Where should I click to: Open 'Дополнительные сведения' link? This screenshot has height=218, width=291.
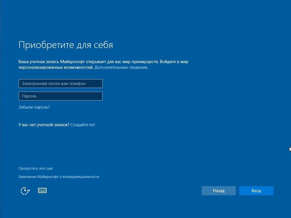point(121,67)
